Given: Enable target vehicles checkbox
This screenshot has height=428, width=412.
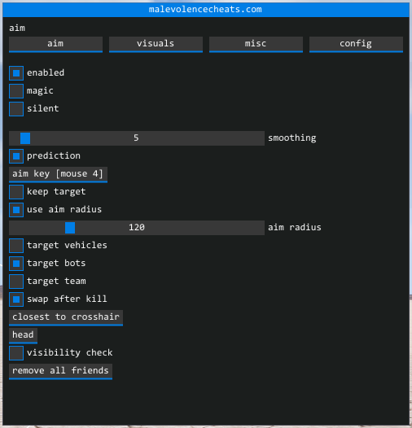Looking at the screenshot, I should [16, 246].
